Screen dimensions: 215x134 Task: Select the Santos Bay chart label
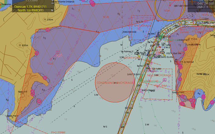(x=134, y=74)
